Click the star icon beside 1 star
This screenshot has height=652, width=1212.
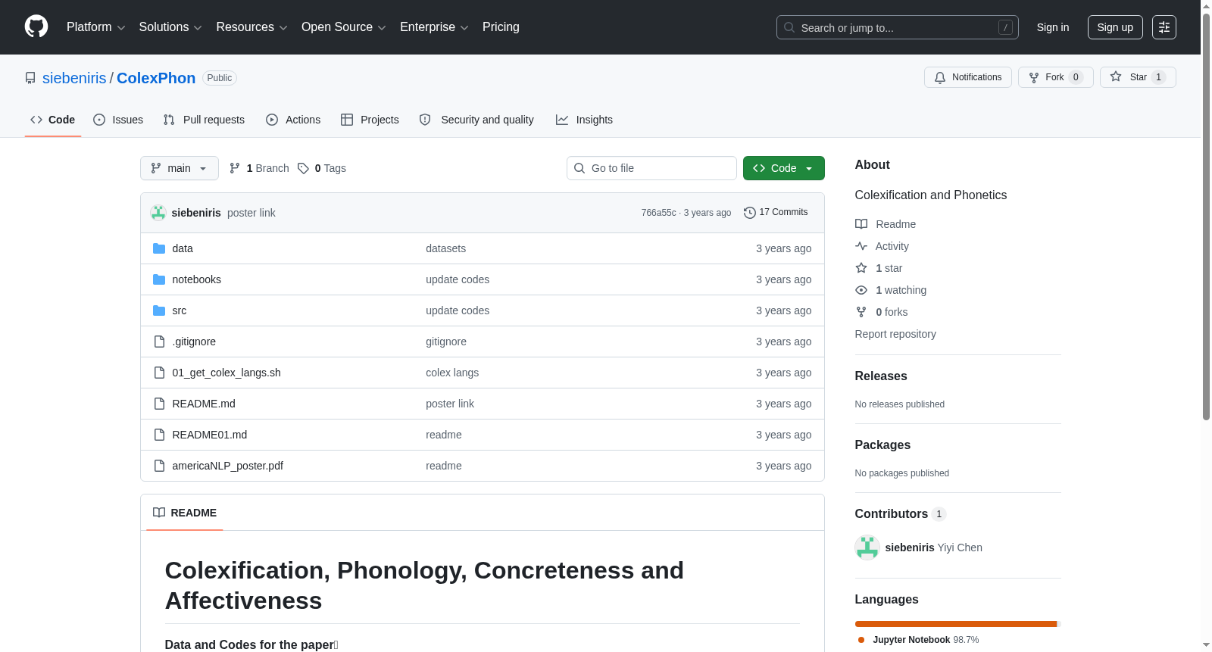click(861, 268)
